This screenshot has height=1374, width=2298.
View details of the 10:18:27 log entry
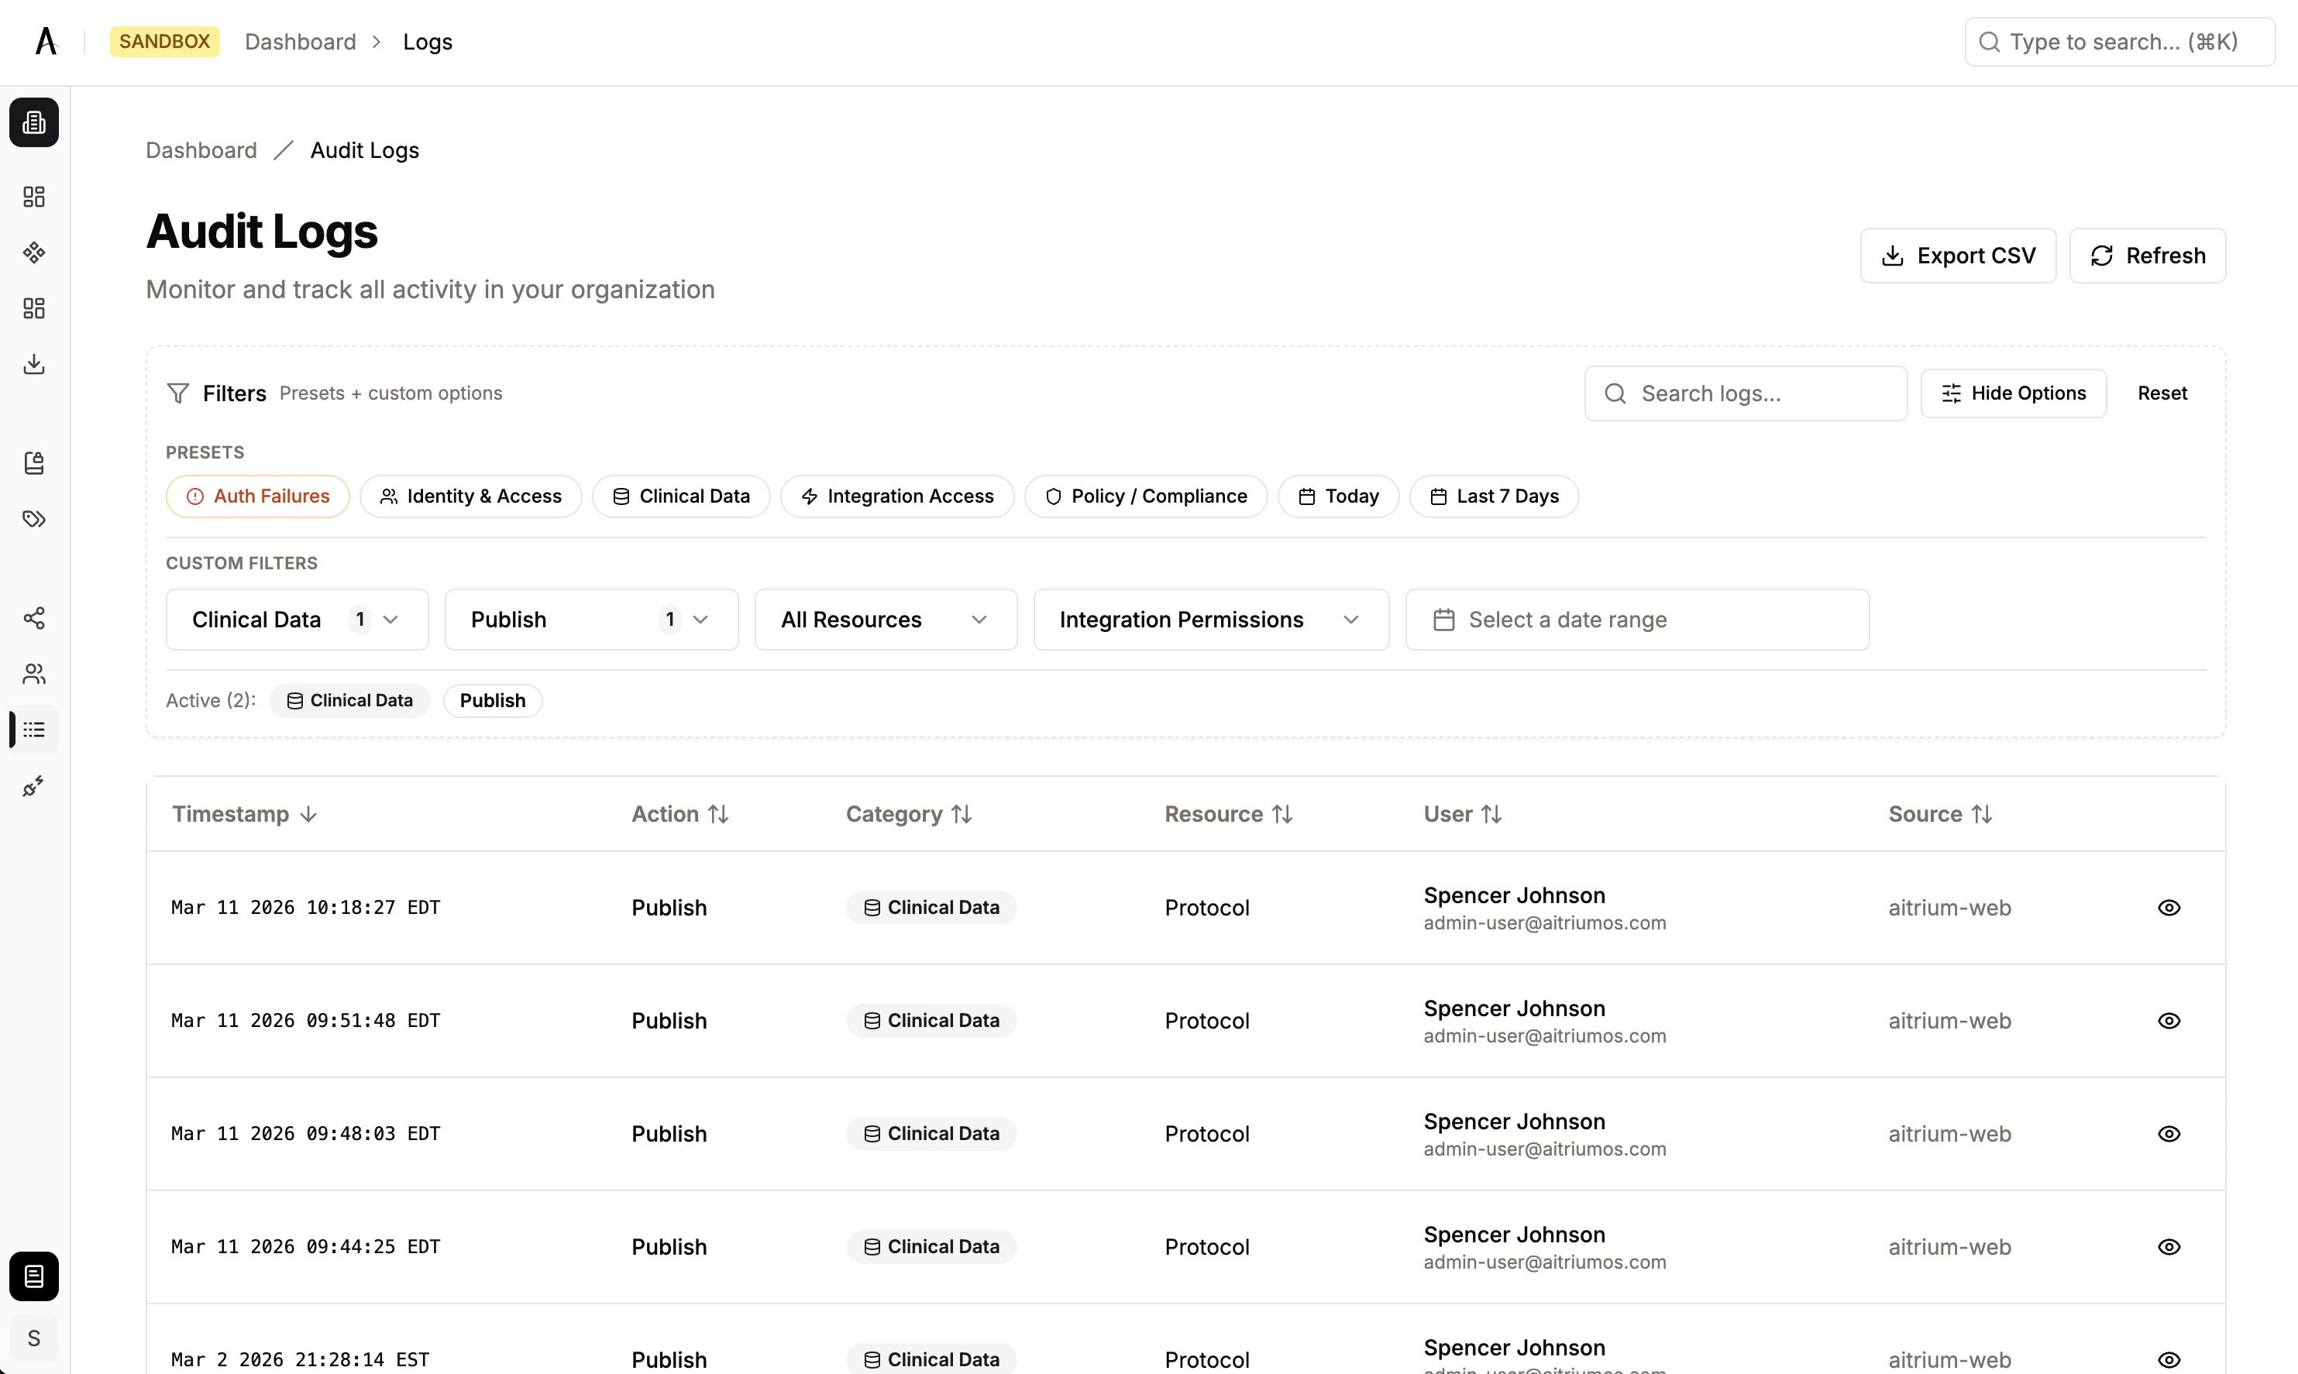point(2169,908)
